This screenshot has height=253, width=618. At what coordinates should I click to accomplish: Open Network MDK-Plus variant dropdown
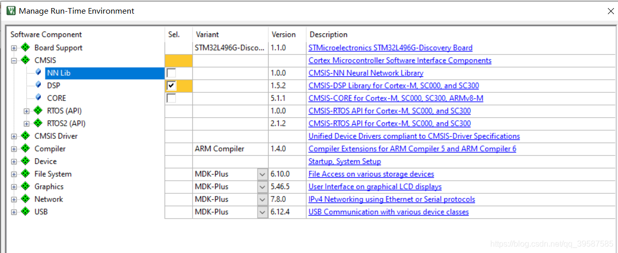(x=263, y=199)
